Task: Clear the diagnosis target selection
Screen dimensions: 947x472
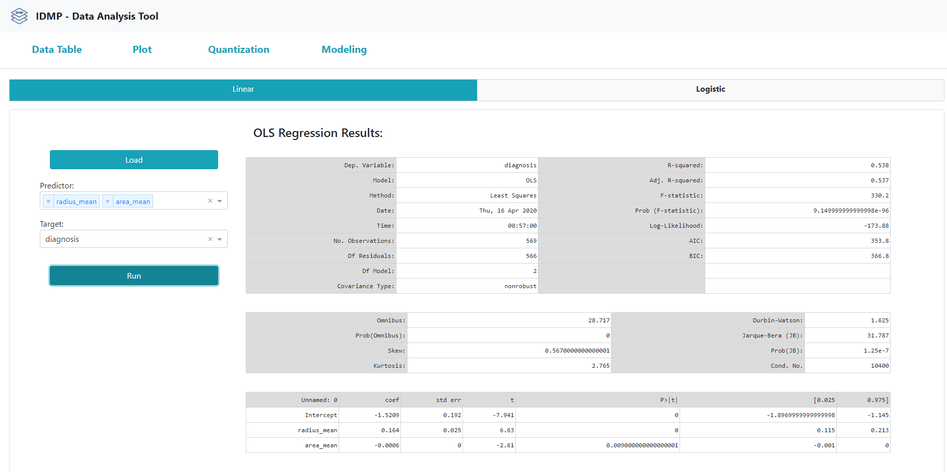Action: (x=210, y=239)
